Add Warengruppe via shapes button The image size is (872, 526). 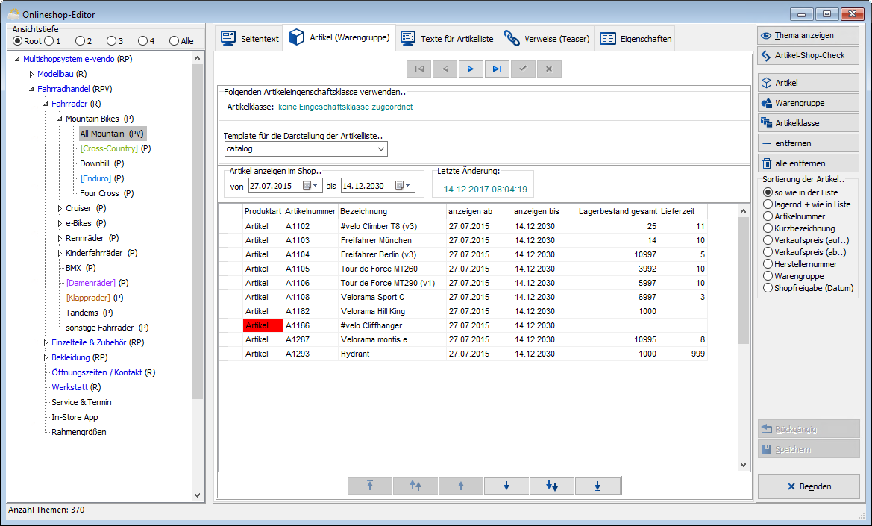click(808, 103)
